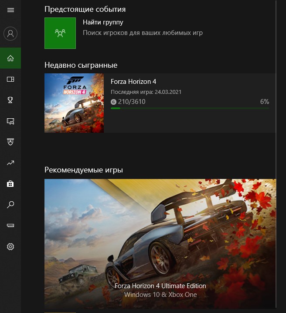The image size is (286, 313).
Task: Open Forza Horizon 4 cover thumbnail
Action: pyautogui.click(x=74, y=103)
